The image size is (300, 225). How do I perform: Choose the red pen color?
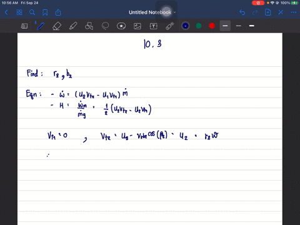coord(212,26)
